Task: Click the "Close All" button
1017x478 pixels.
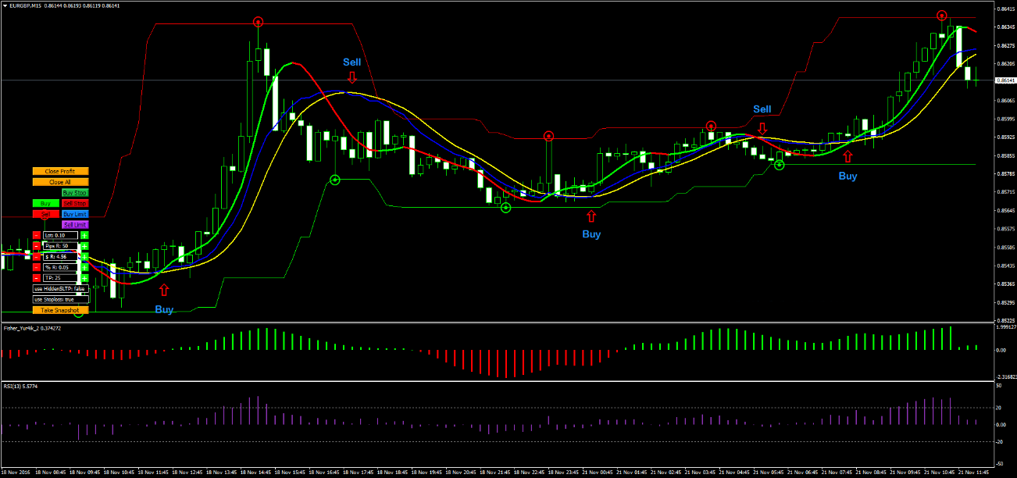Action: [60, 182]
